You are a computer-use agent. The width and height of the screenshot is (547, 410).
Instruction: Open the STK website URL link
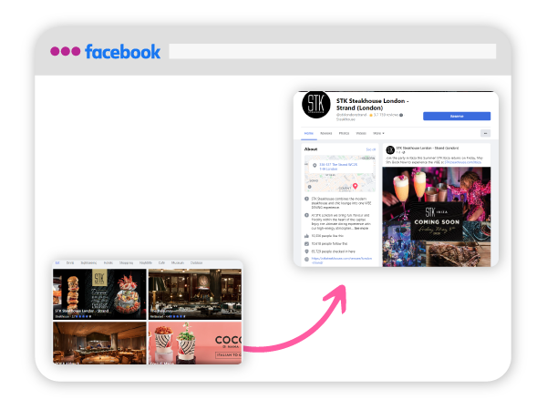(x=342, y=261)
